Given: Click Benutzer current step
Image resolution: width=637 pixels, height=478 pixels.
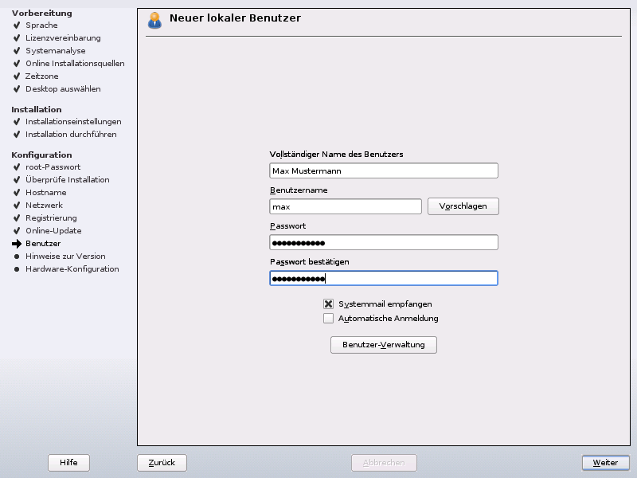Looking at the screenshot, I should (43, 244).
